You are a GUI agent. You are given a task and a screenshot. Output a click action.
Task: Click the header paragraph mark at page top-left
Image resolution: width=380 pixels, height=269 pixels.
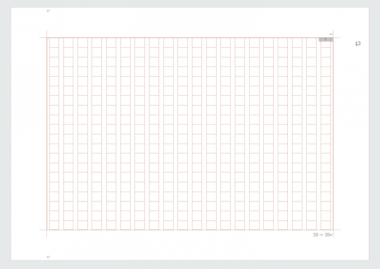tap(49, 11)
